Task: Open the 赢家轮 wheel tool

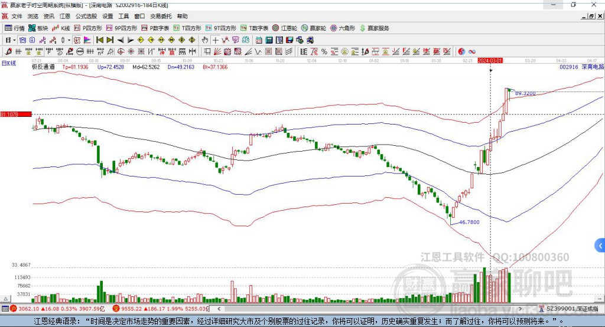Action: (x=314, y=28)
